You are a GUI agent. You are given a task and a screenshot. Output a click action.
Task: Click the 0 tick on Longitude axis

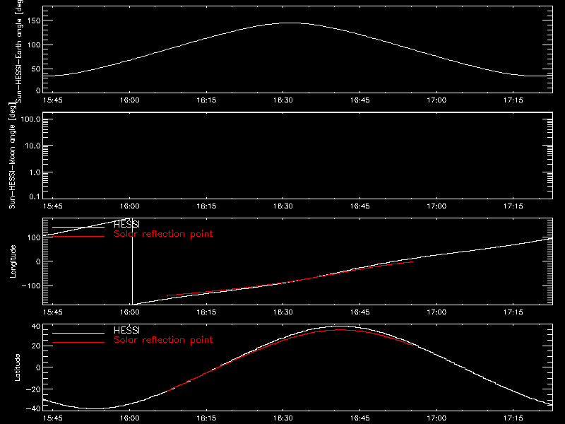[x=38, y=261]
